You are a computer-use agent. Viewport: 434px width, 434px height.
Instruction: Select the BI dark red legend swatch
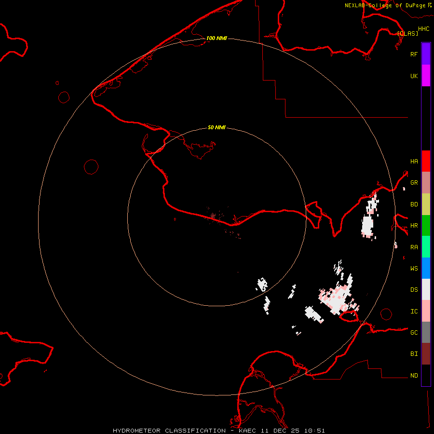[426, 354]
